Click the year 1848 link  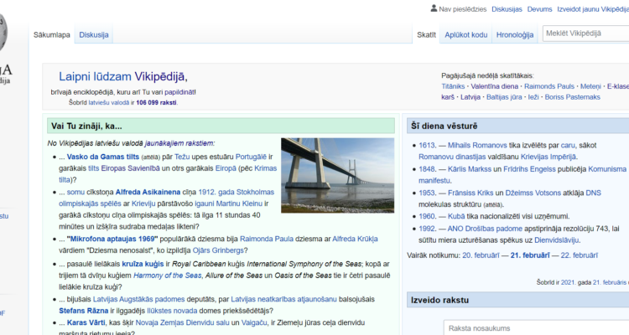[427, 169]
